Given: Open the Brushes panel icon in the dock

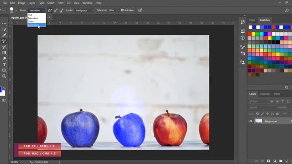Looking at the screenshot, I should 243,54.
